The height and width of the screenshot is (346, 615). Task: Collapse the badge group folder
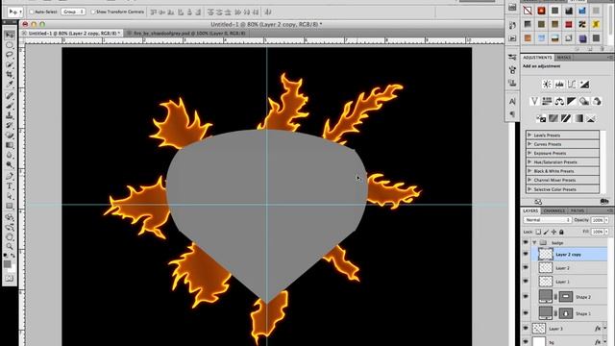pyautogui.click(x=534, y=243)
